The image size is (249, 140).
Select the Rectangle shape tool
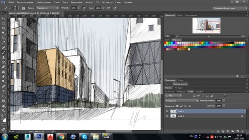pyautogui.click(x=4, y=101)
